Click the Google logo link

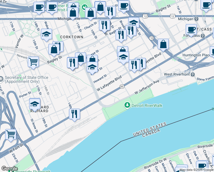(x=9, y=169)
